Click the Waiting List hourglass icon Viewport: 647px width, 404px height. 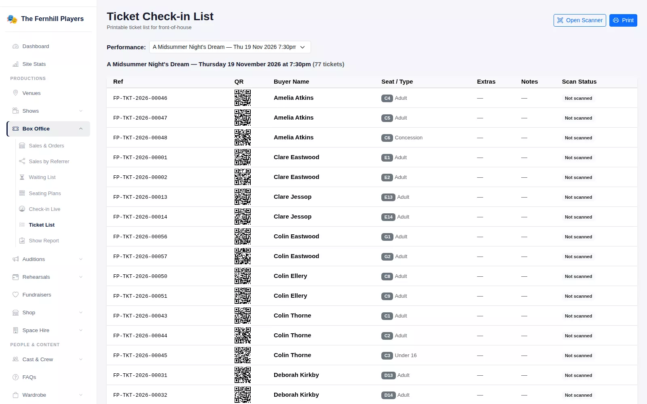(x=22, y=177)
